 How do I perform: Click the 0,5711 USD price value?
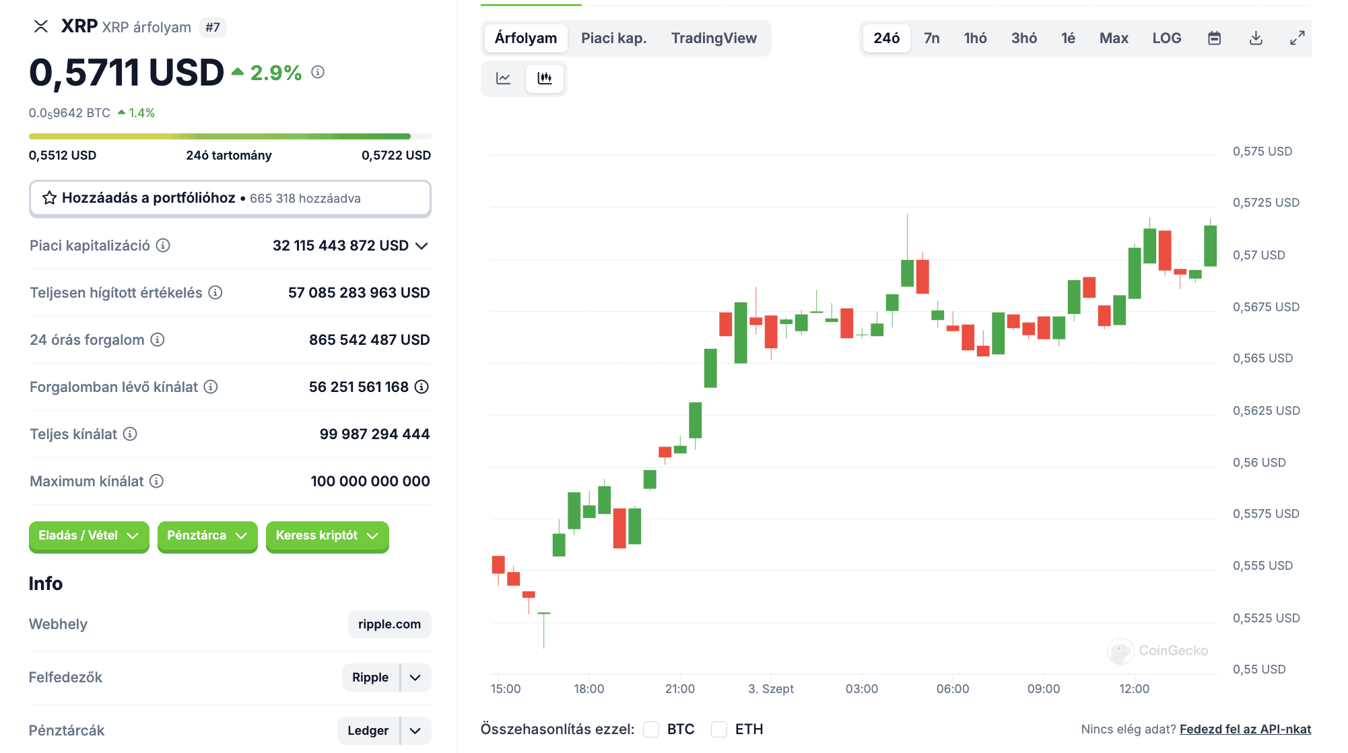[127, 72]
